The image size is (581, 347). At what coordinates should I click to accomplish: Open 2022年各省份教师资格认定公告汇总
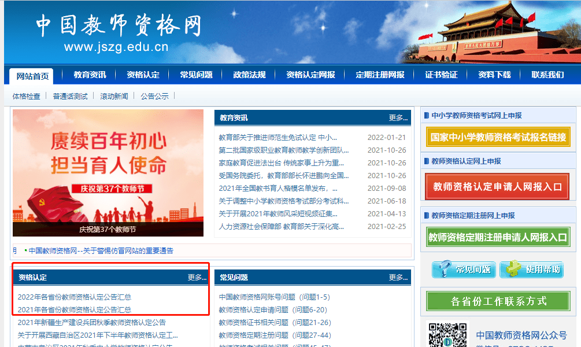(75, 297)
